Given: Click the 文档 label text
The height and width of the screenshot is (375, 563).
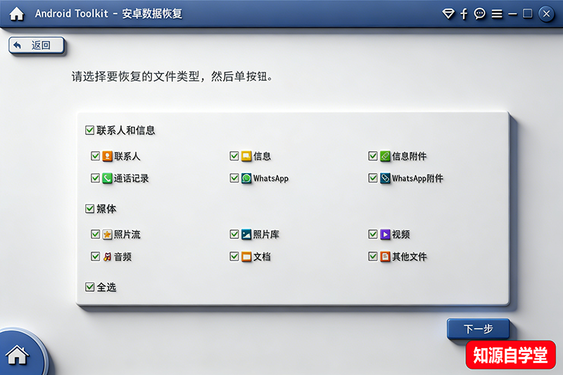Looking at the screenshot, I should (262, 257).
